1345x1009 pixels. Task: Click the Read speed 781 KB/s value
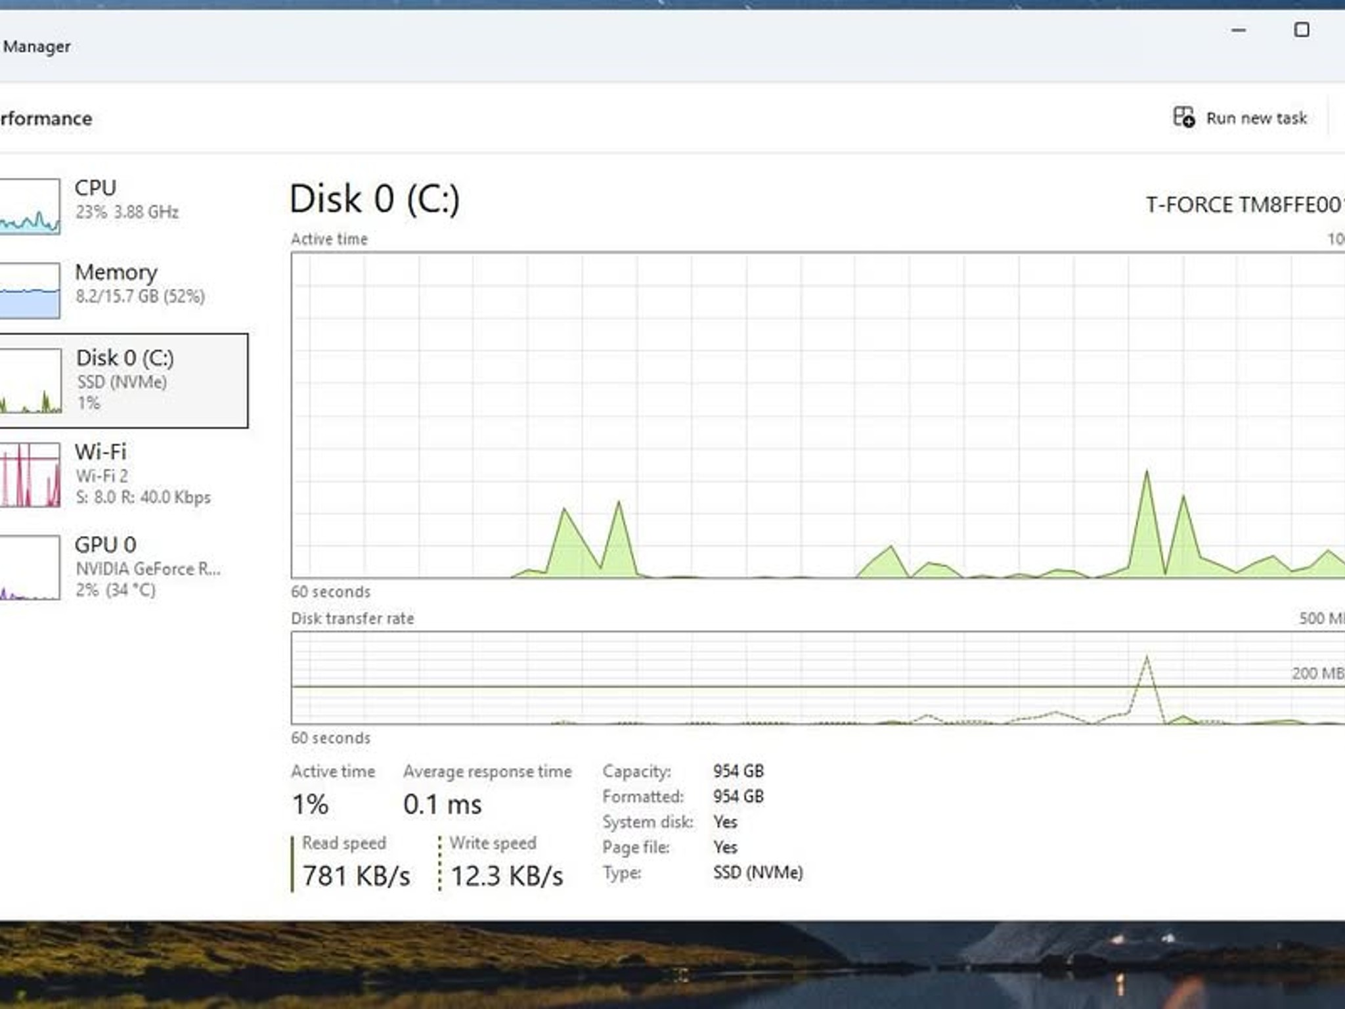[x=357, y=876]
